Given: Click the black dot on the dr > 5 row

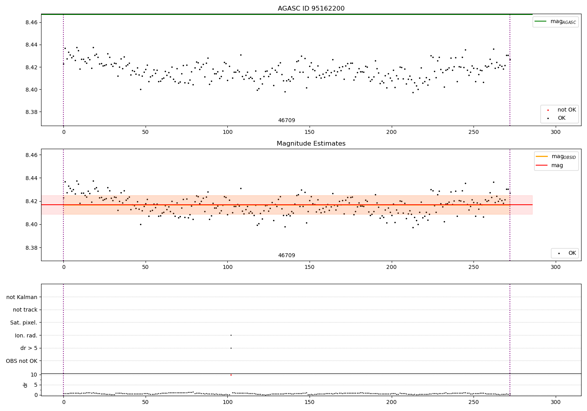Looking at the screenshot, I should pos(231,348).
